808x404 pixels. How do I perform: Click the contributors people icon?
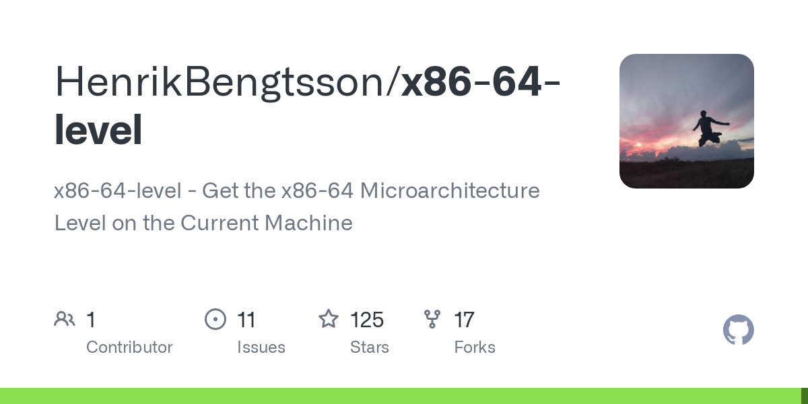[65, 318]
